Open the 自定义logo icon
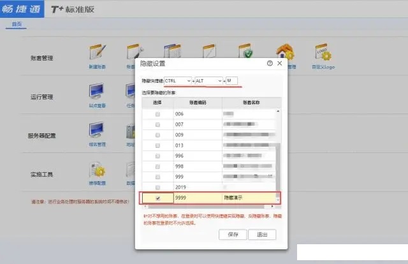Image resolution: width=408 pixels, height=264 pixels. click(x=323, y=52)
